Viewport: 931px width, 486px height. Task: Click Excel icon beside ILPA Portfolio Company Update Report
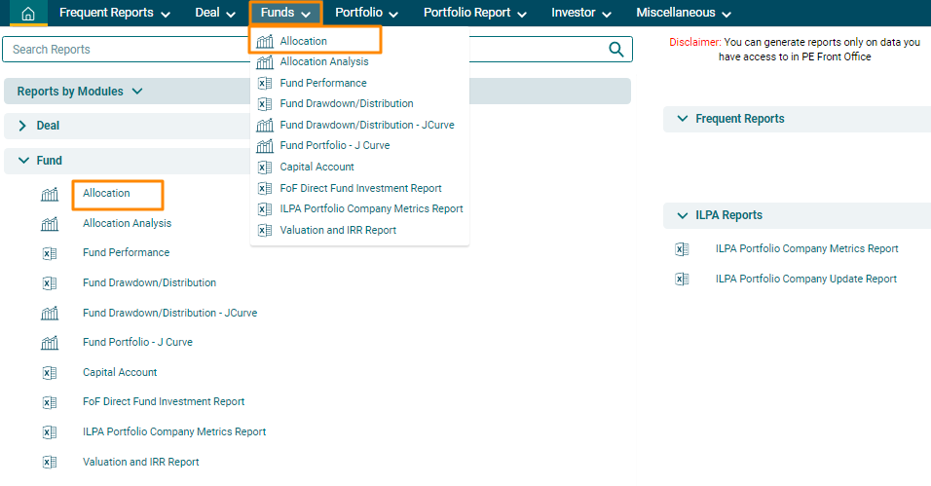point(682,279)
